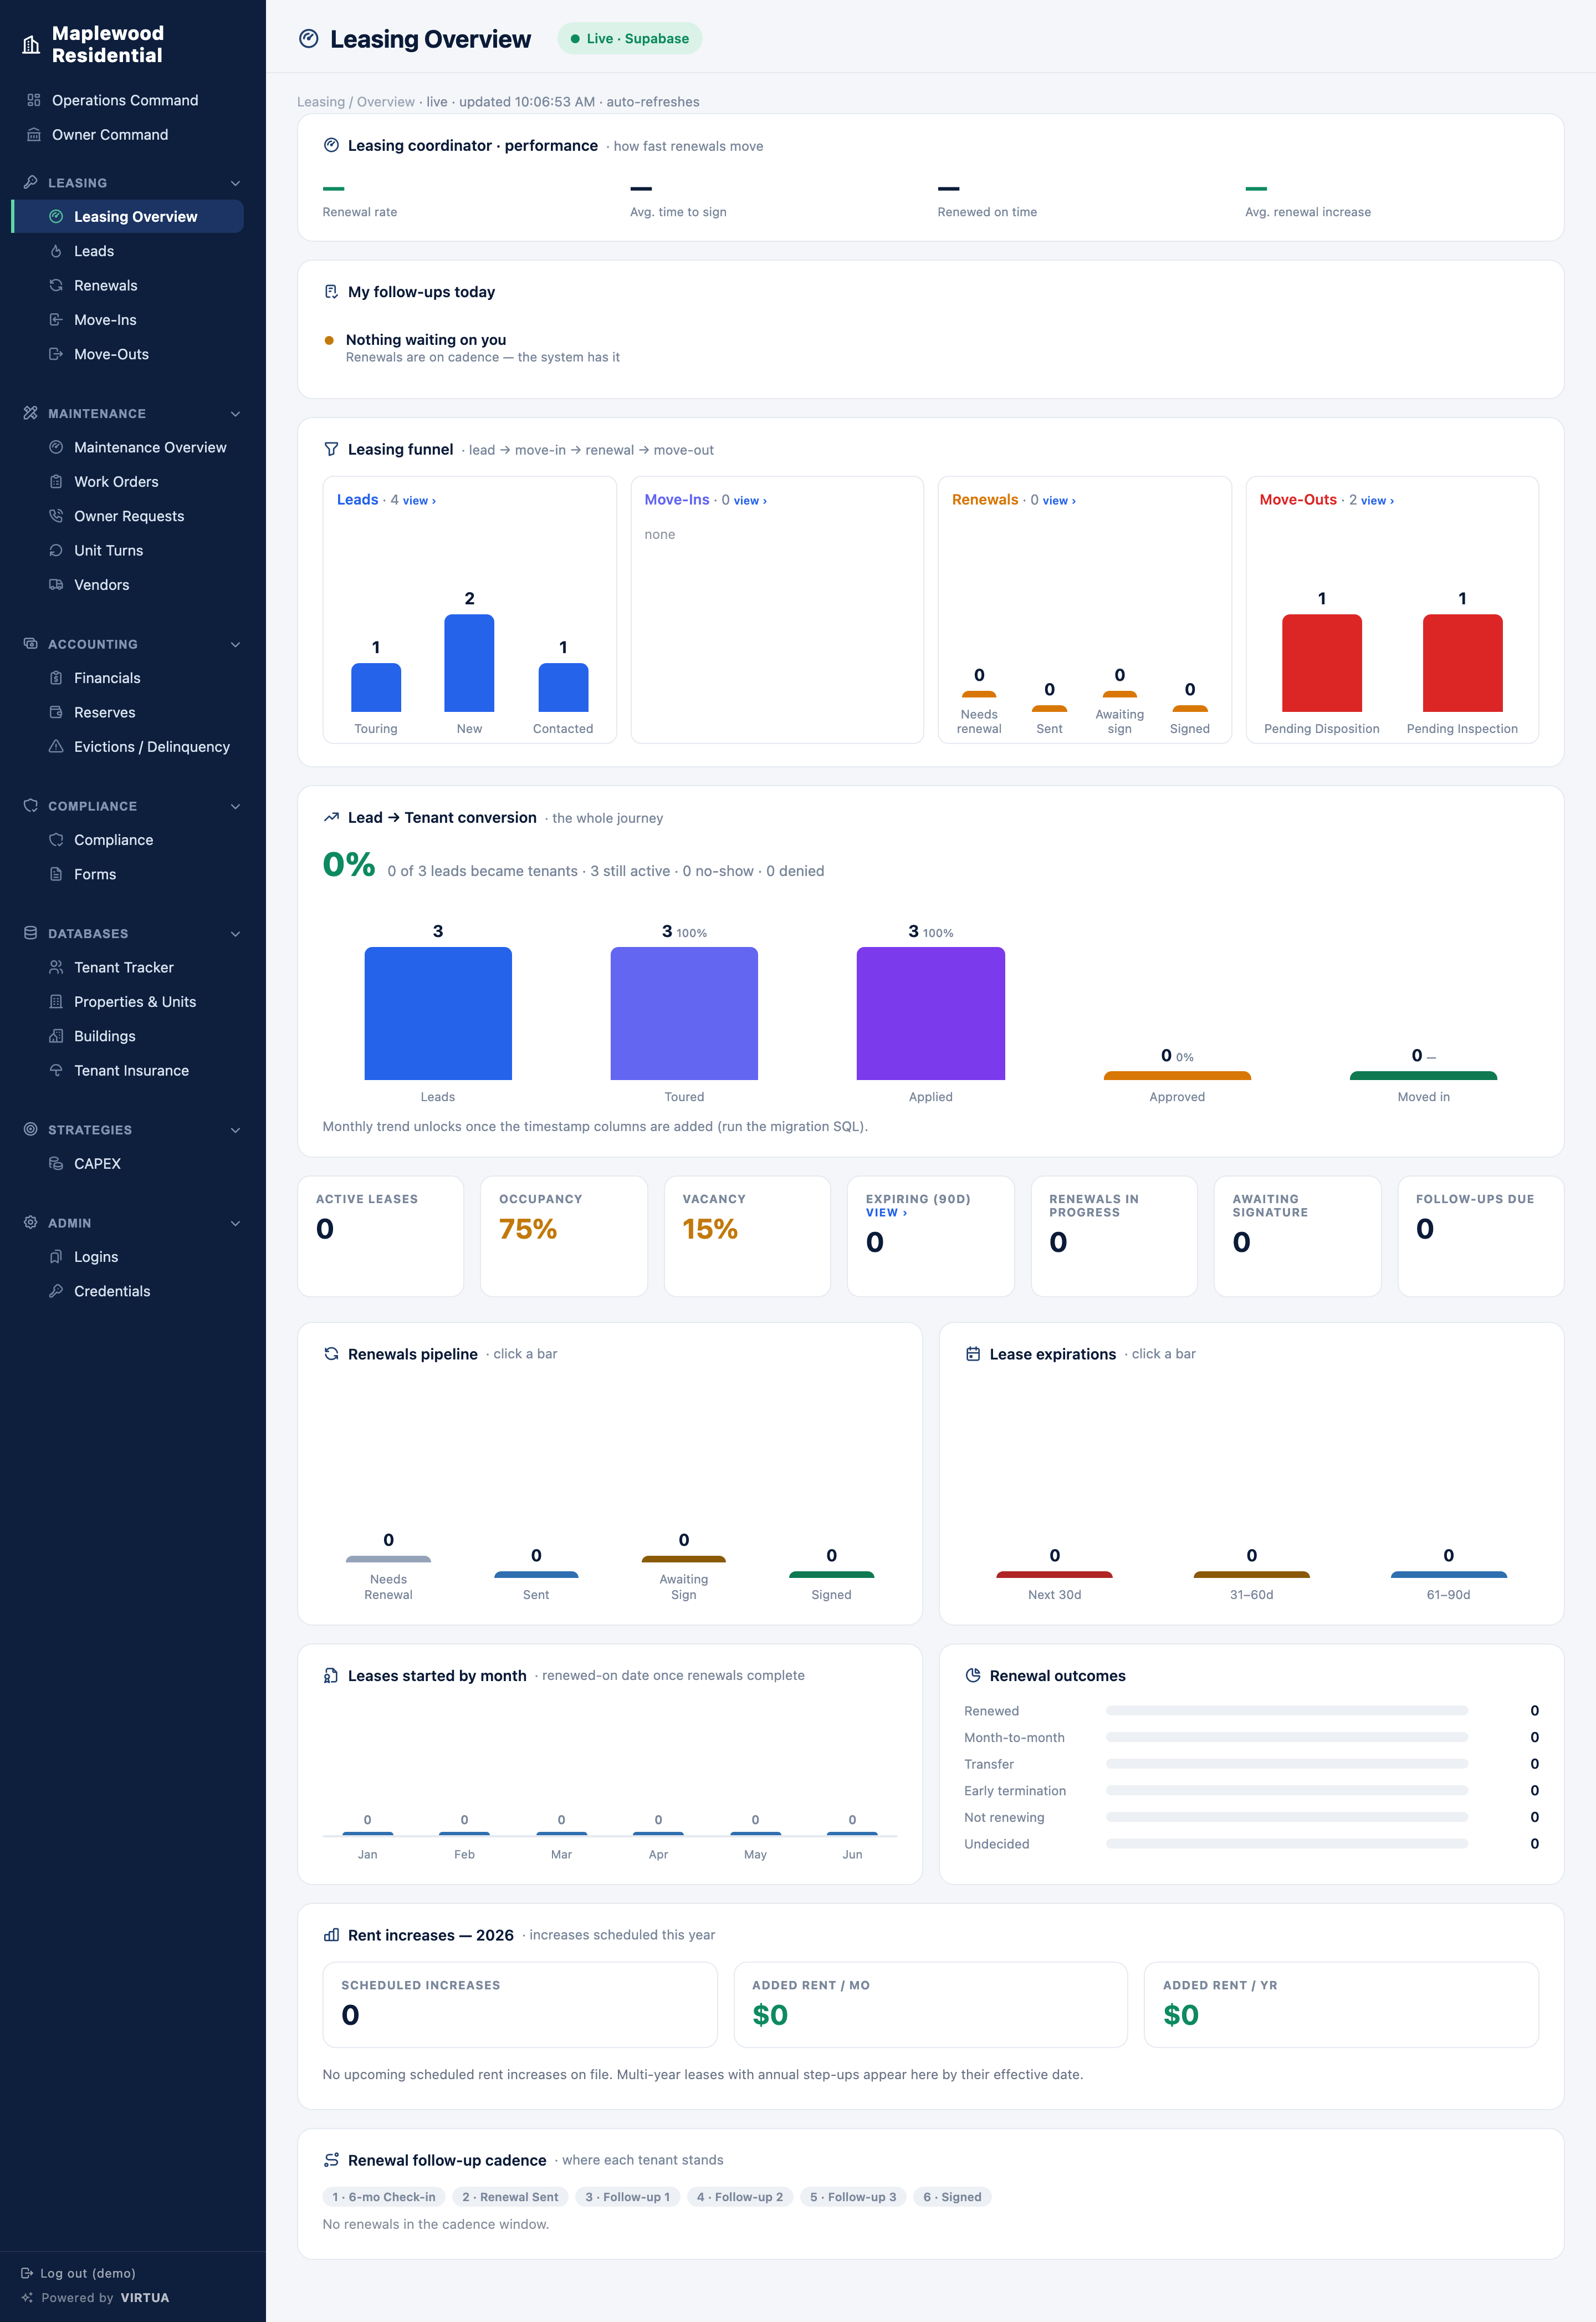The width and height of the screenshot is (1596, 2322).
Task: Click the Logins door icon
Action: 56,1256
